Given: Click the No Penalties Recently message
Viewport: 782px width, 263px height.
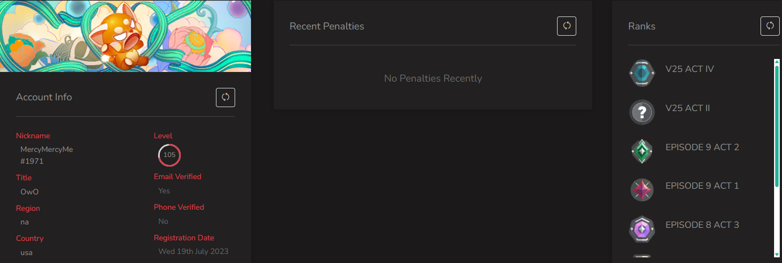Looking at the screenshot, I should [x=433, y=78].
